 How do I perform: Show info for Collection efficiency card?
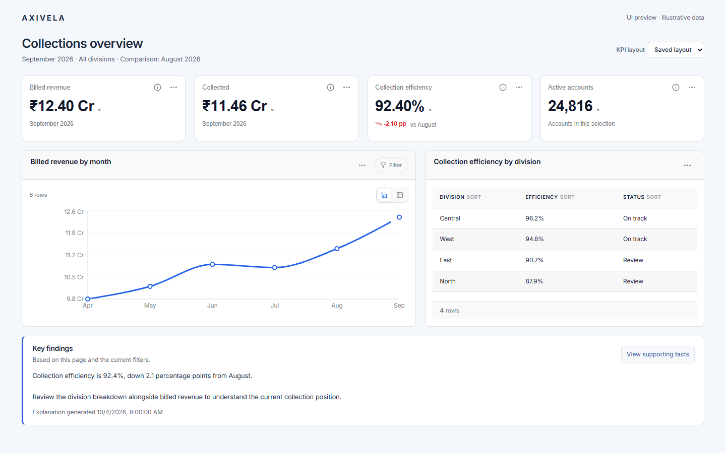(503, 88)
